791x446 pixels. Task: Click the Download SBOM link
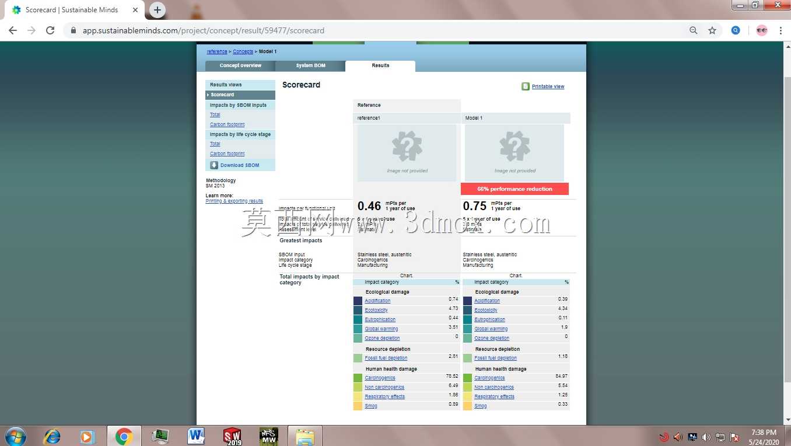240,165
